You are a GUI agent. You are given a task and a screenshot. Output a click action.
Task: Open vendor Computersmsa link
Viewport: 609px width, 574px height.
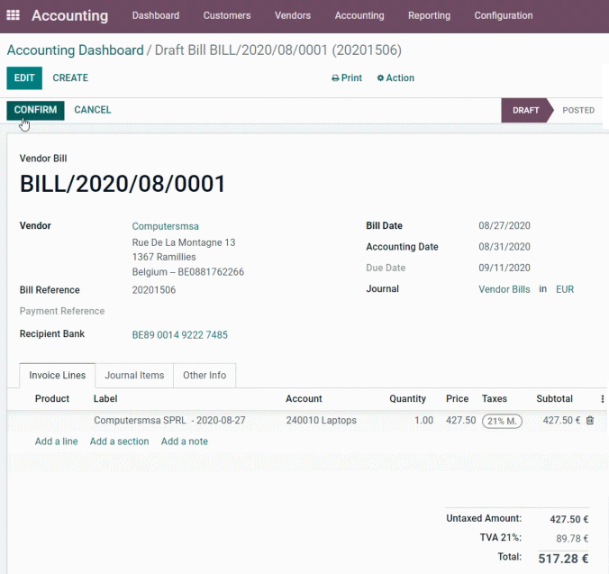[166, 226]
